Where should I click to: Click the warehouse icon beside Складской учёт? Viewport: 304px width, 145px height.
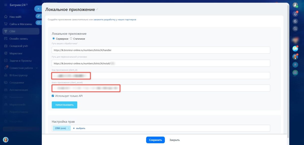[x=6, y=46]
